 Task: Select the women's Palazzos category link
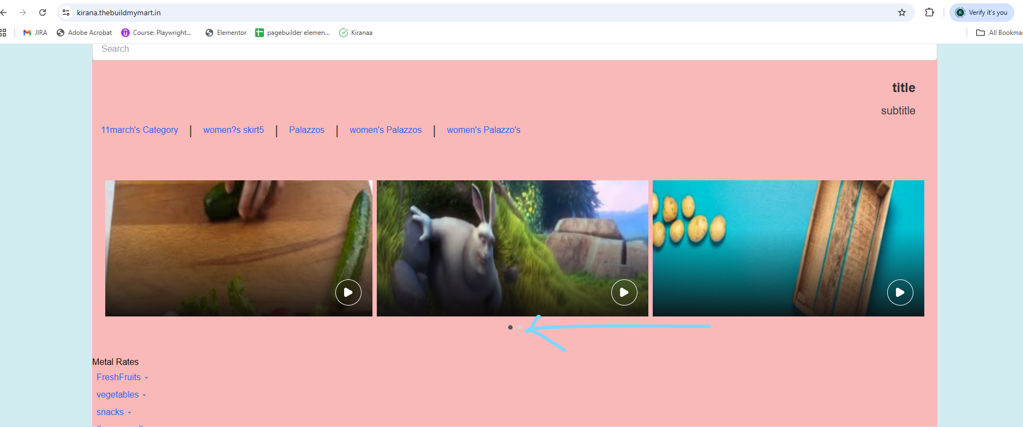pos(386,130)
